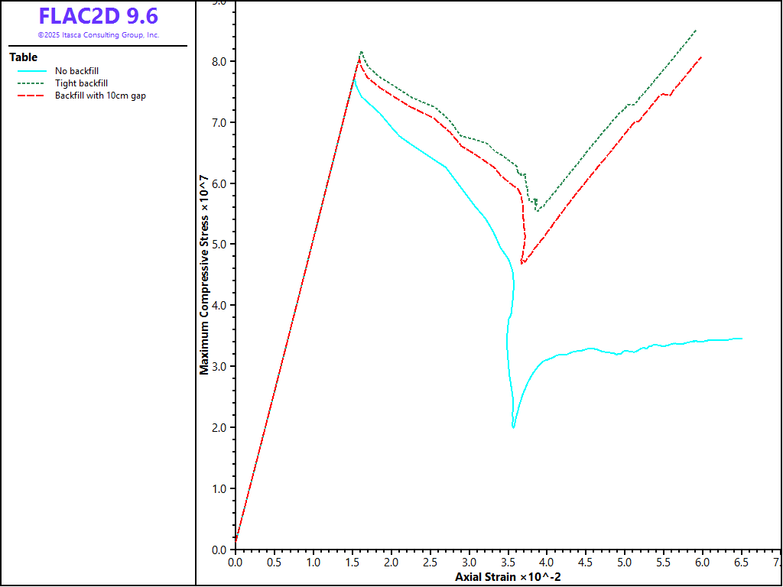Click the Maximum Compressive Stress y-axis title
The height and width of the screenshot is (587, 783).
click(204, 276)
